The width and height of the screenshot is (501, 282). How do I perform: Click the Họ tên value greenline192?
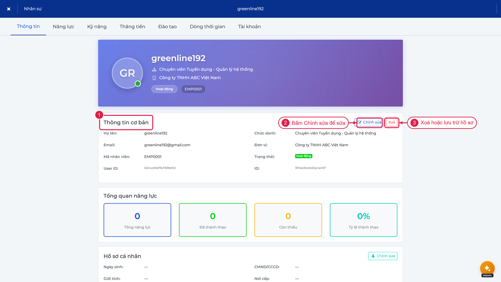coord(156,133)
